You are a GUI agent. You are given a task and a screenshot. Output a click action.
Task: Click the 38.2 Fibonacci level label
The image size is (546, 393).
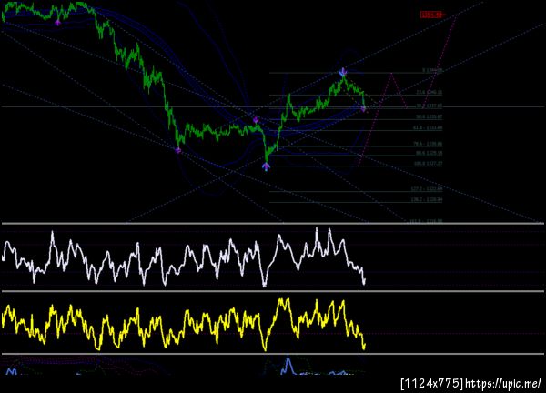(430, 106)
